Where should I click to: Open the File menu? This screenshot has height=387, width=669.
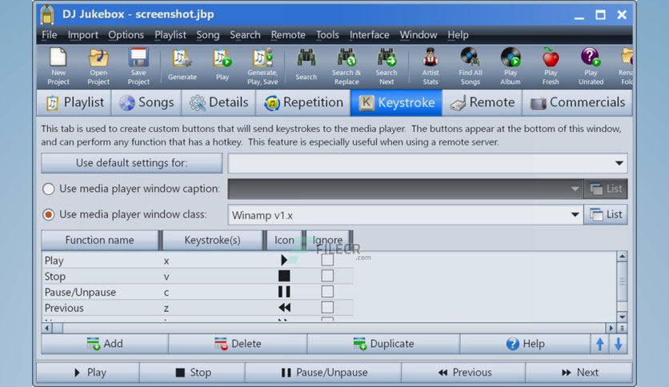pyautogui.click(x=49, y=35)
